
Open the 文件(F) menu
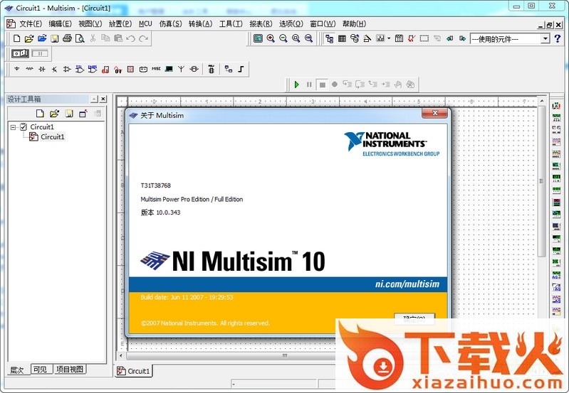31,24
